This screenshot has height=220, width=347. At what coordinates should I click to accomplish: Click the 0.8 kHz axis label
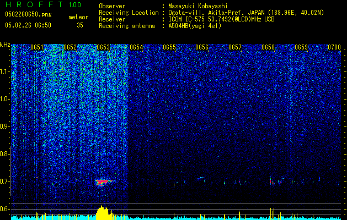5,154
